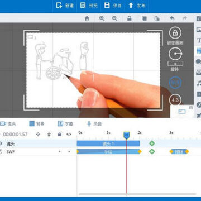
Task: Click the rotation value field showing 0
Action: coord(175,64)
